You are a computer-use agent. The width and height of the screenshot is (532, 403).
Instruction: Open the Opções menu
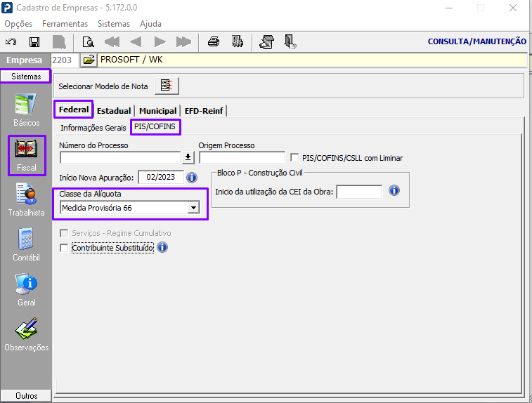(x=18, y=24)
